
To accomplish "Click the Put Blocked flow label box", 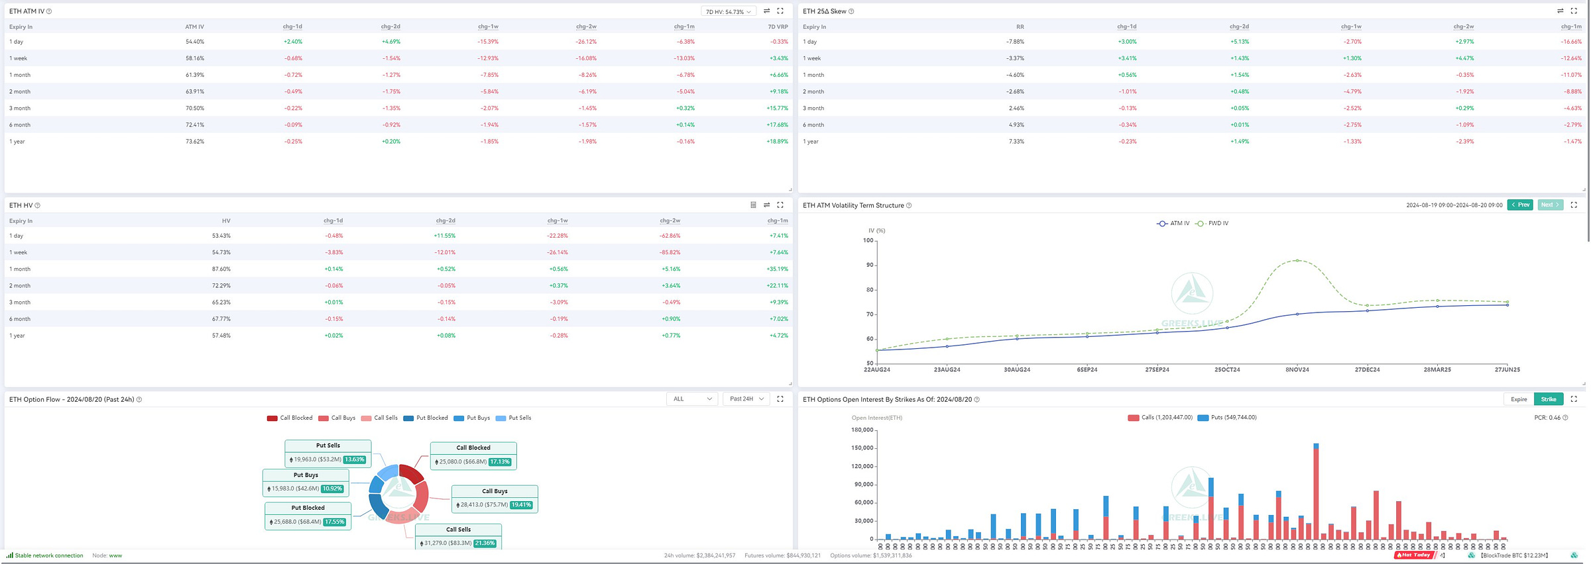I will click(x=308, y=516).
